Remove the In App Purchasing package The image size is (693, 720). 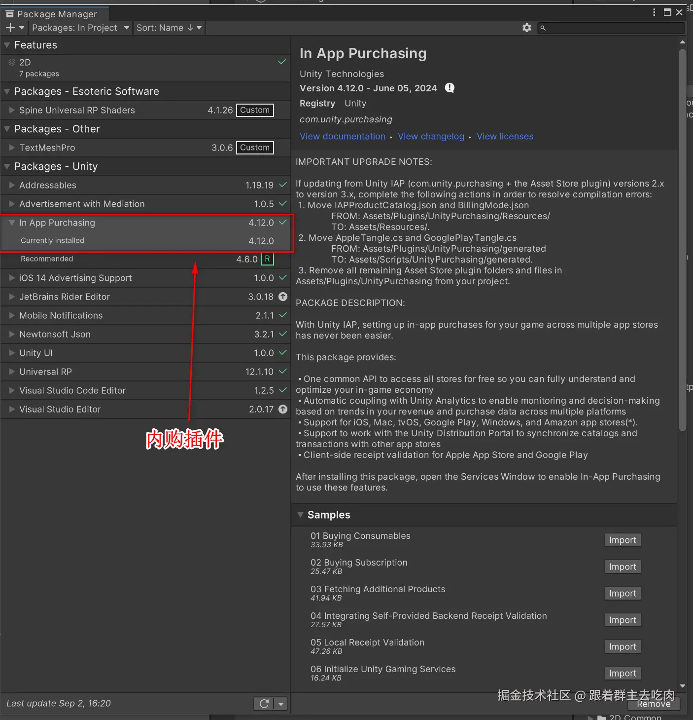(x=654, y=704)
